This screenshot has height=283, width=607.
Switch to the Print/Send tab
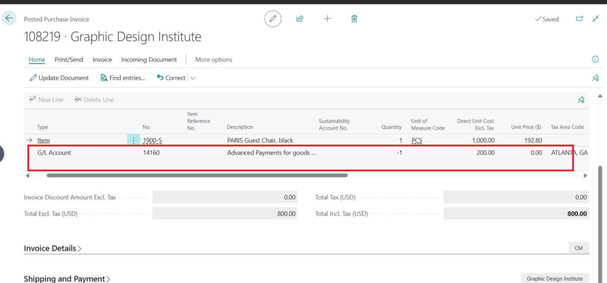[69, 60]
